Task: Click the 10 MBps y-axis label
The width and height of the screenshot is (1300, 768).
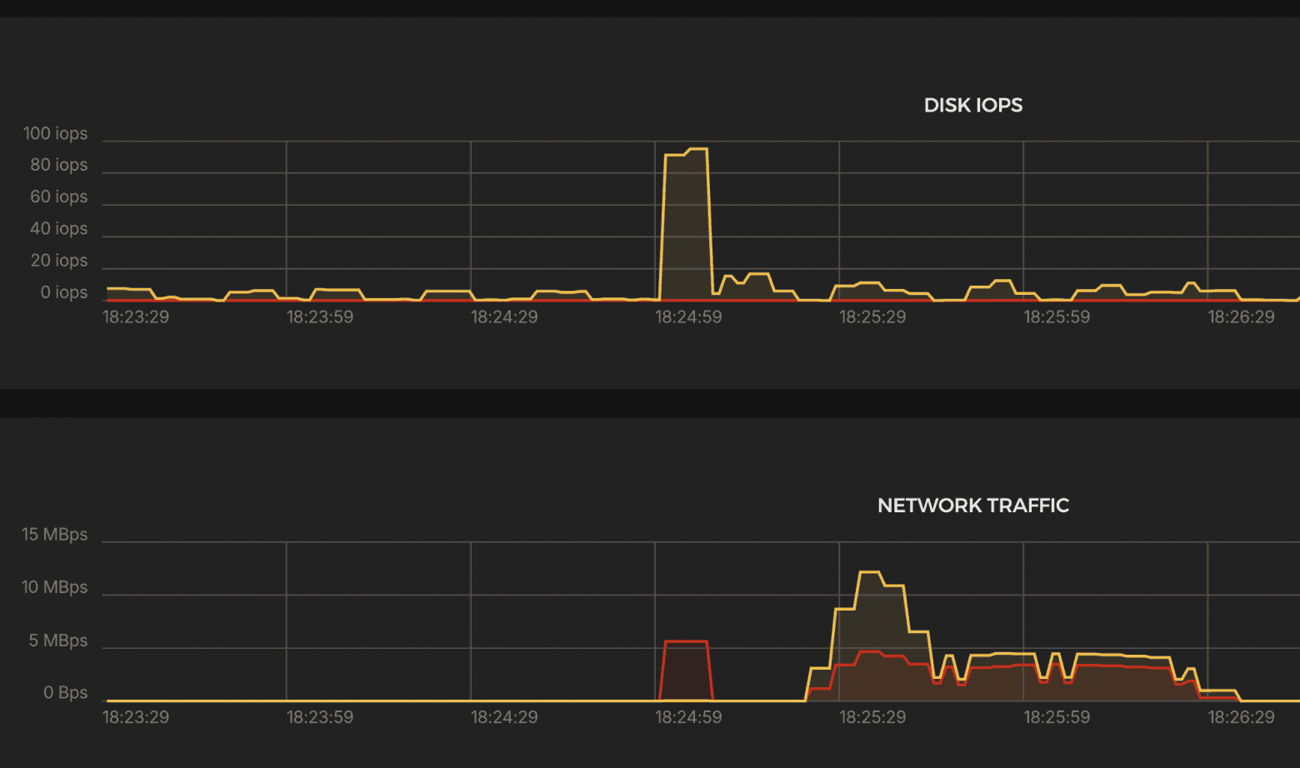Action: pos(54,587)
